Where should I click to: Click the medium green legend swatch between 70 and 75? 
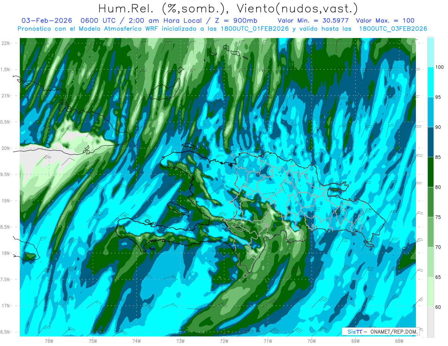pos(430,232)
